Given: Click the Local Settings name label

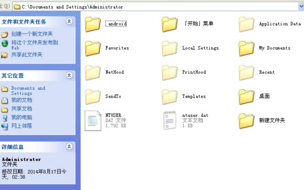Looking at the screenshot, I should 200,48.
